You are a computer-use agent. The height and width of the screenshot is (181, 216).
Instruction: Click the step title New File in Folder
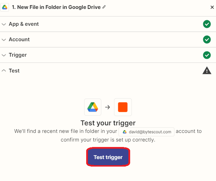(x=56, y=7)
